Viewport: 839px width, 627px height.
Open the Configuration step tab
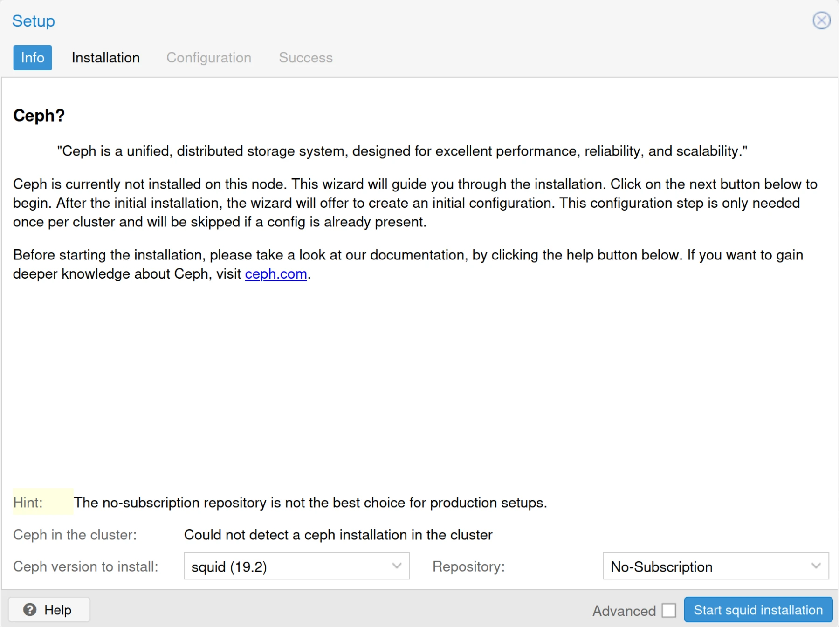point(209,58)
